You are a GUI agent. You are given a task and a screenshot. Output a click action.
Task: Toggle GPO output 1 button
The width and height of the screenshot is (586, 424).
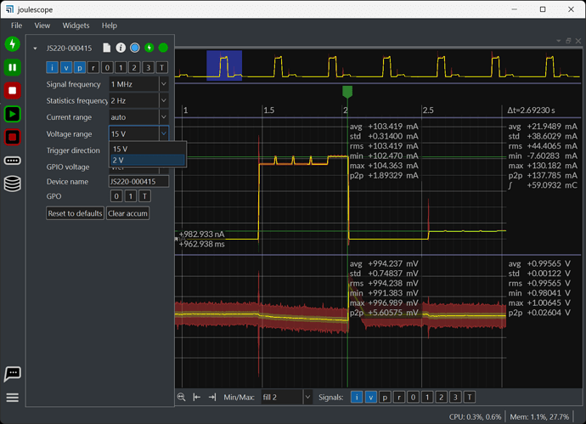click(131, 196)
